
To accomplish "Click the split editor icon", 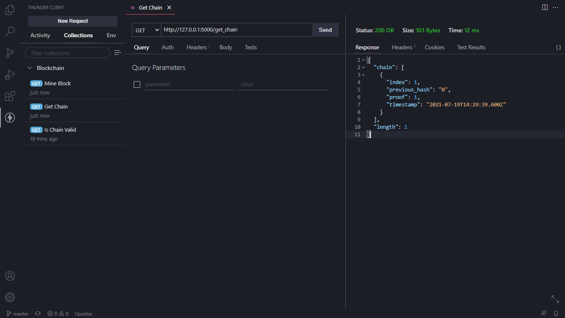I will (x=545, y=7).
